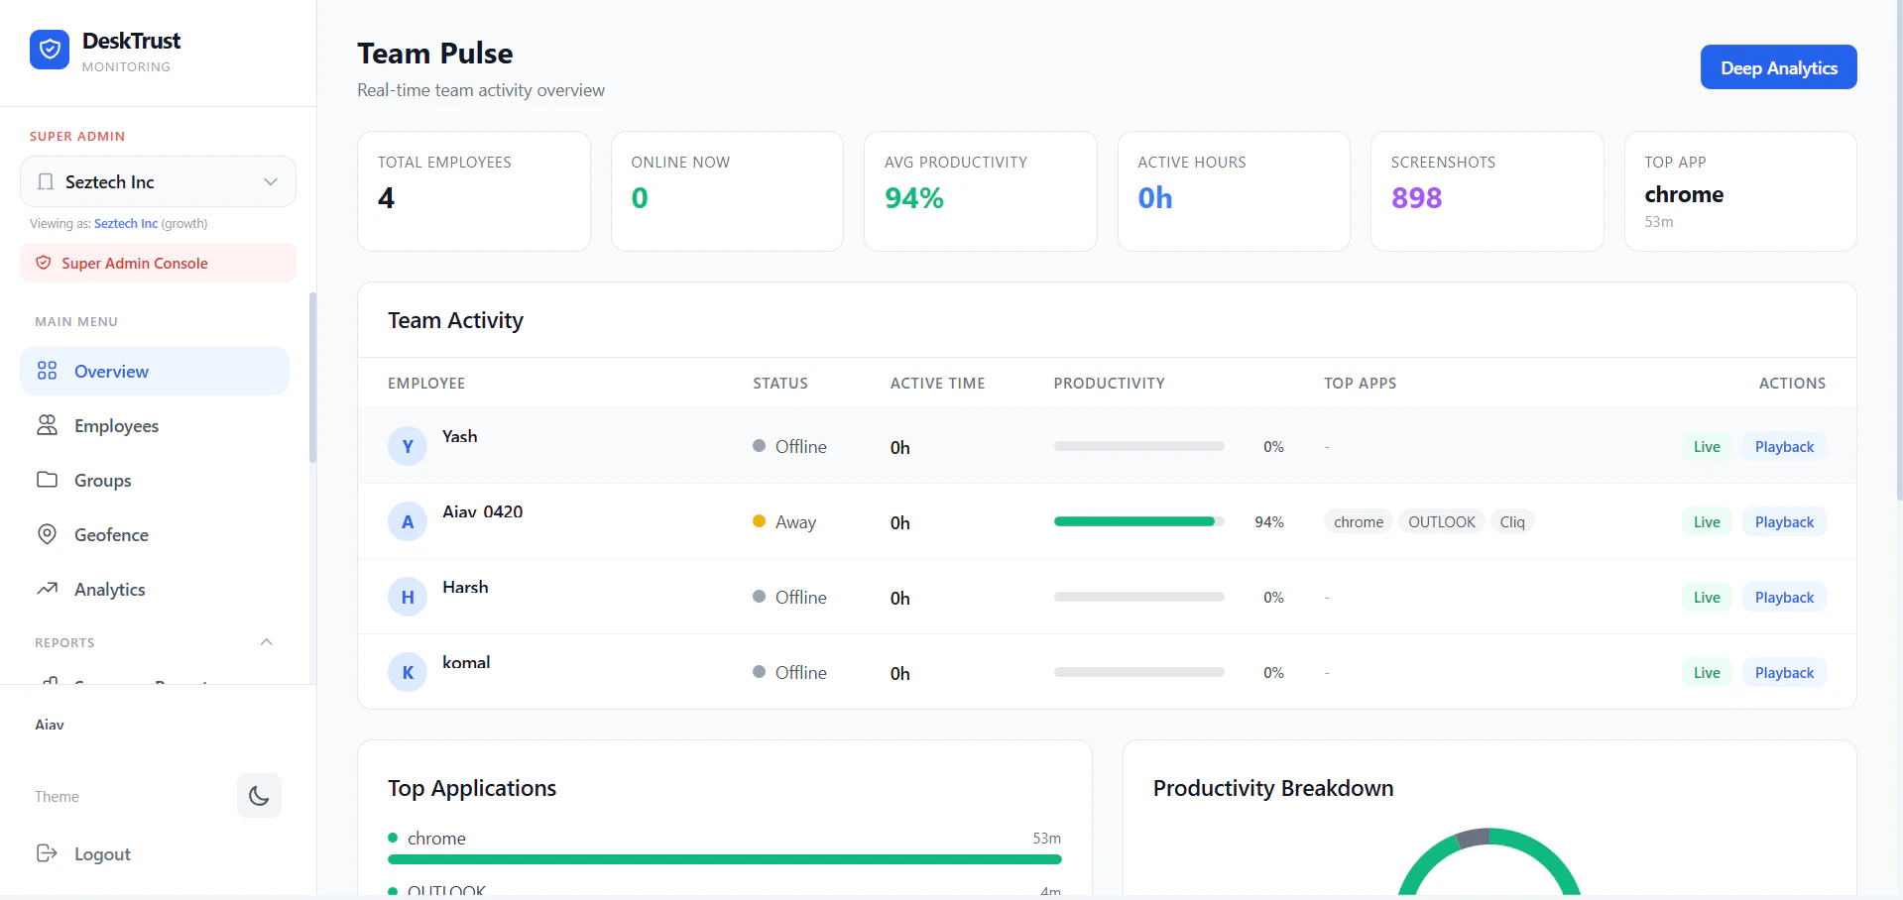Click the TOP APPS column header

point(1361,384)
